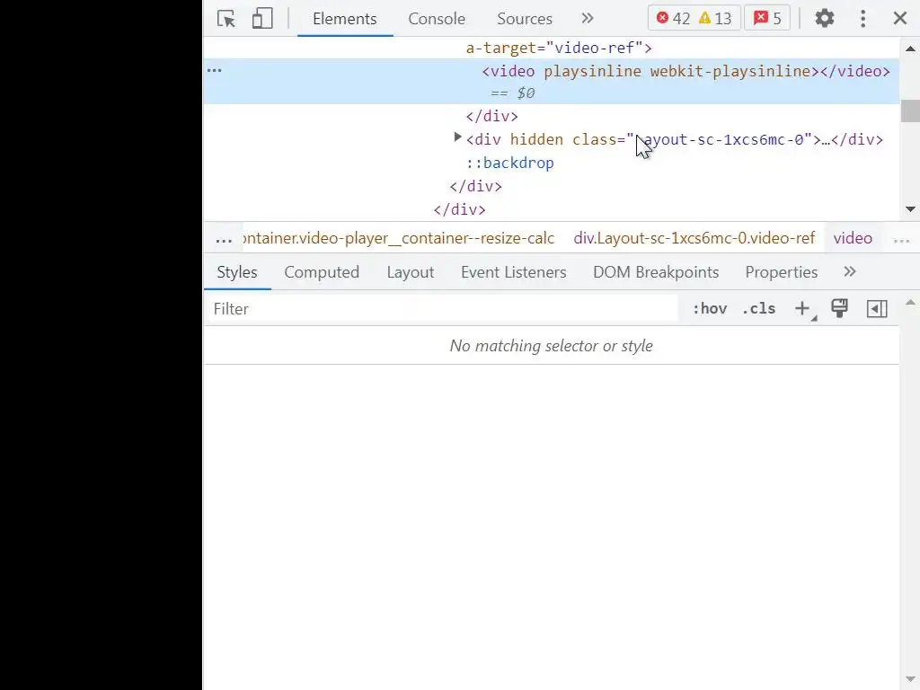Open the Styles sidebar tab
920x690 pixels.
[237, 272]
